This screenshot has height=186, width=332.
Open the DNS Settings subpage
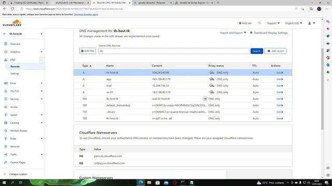coord(15,73)
